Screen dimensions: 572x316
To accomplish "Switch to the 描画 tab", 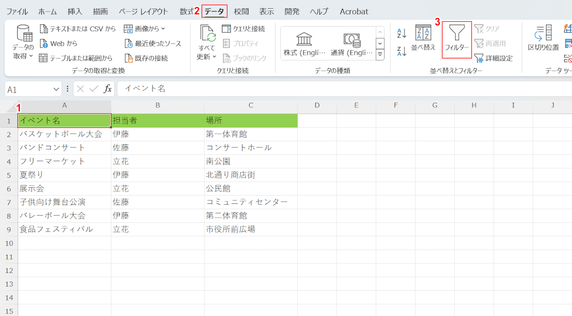I will tap(101, 11).
